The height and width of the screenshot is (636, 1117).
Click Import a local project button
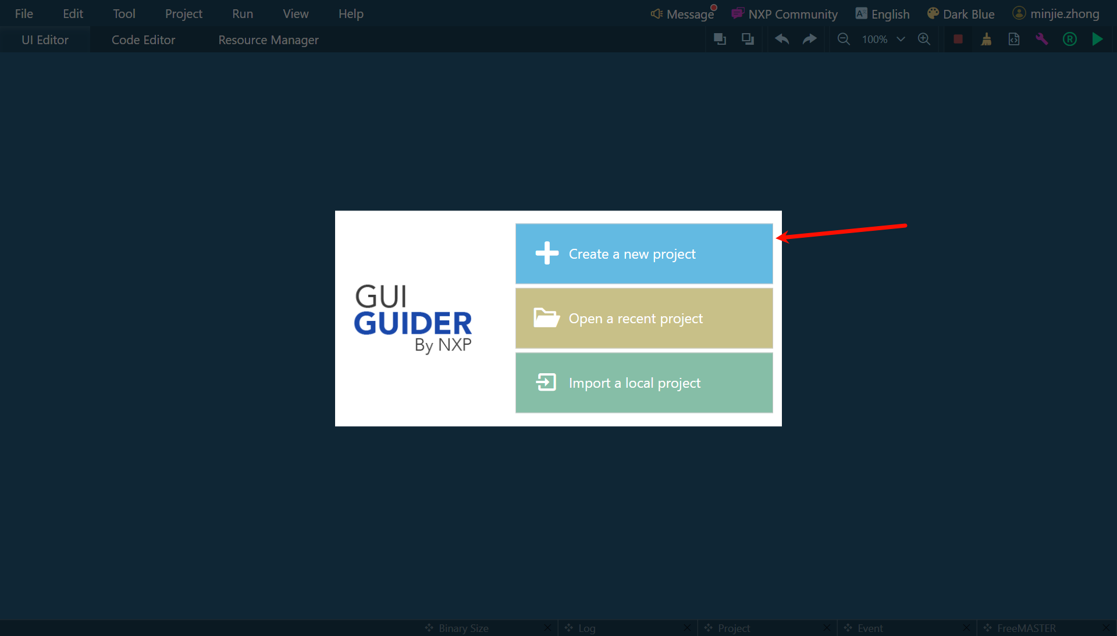(644, 383)
